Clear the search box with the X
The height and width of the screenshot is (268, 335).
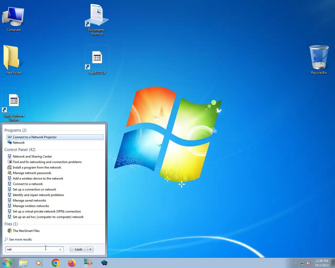point(60,250)
